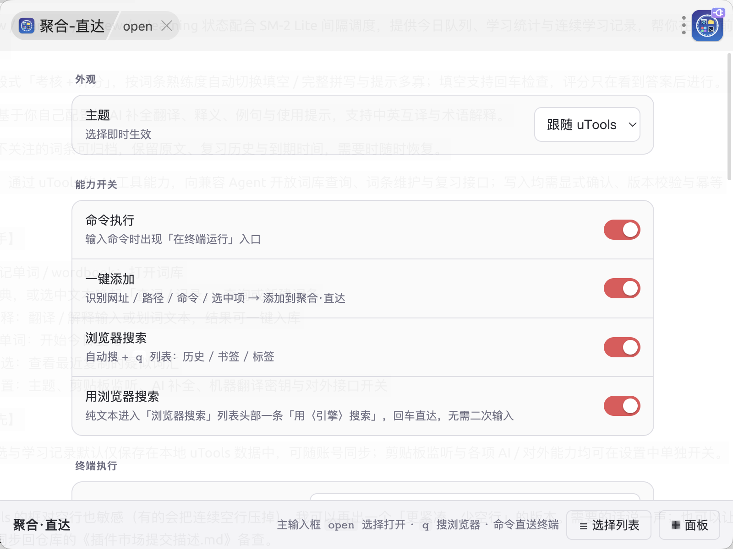Toggle the 一键添加 switch
Viewport: 733px width, 549px height.
pyautogui.click(x=622, y=288)
